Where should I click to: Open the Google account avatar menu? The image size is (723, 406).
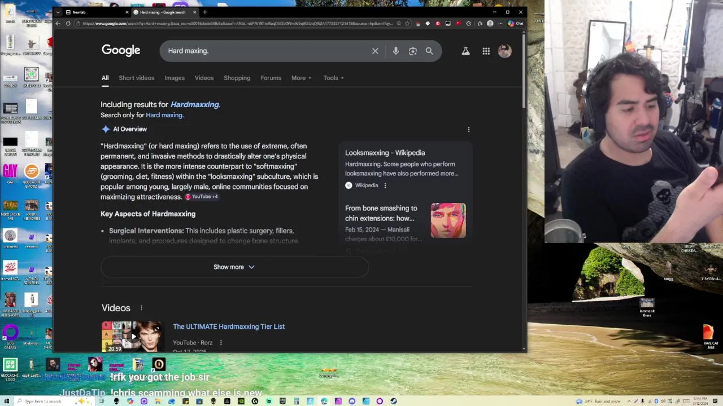[x=504, y=51]
